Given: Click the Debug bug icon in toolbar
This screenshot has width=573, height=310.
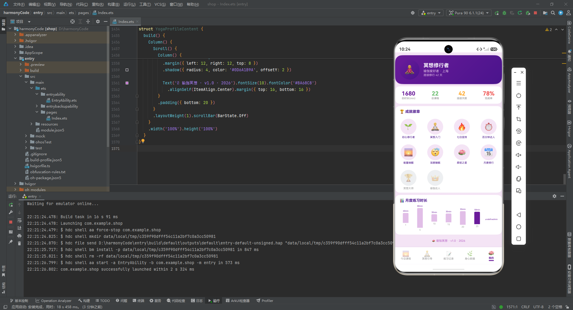Looking at the screenshot, I should (x=504, y=13).
